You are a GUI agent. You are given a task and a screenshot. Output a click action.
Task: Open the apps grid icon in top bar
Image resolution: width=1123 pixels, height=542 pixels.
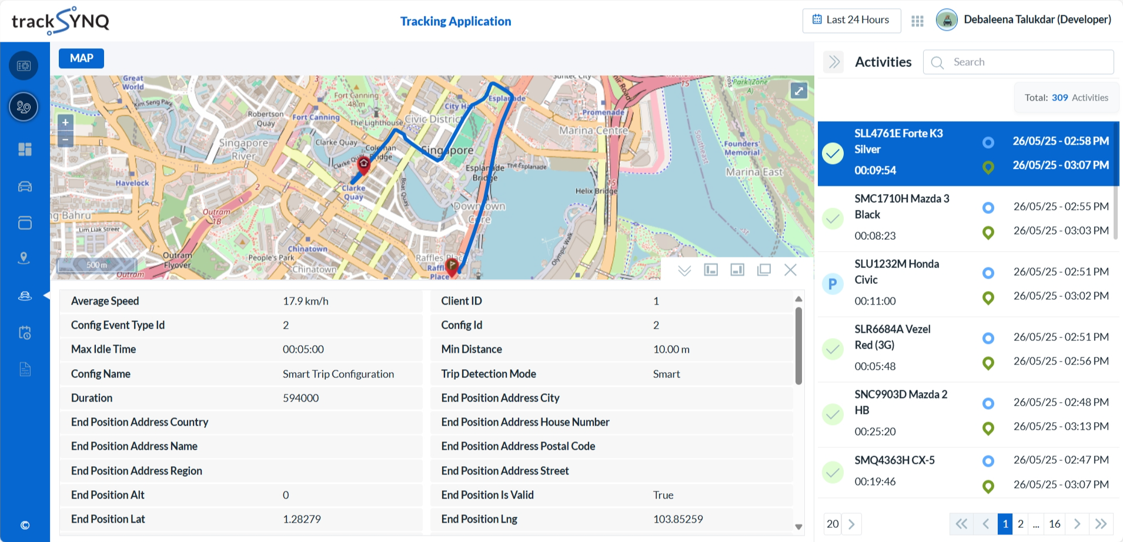(x=917, y=19)
